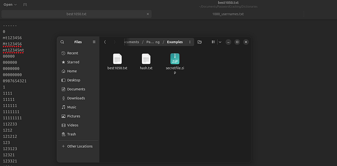The height and width of the screenshot is (166, 337).
Task: Click the line '0987654321' in editor
Action: [15, 81]
